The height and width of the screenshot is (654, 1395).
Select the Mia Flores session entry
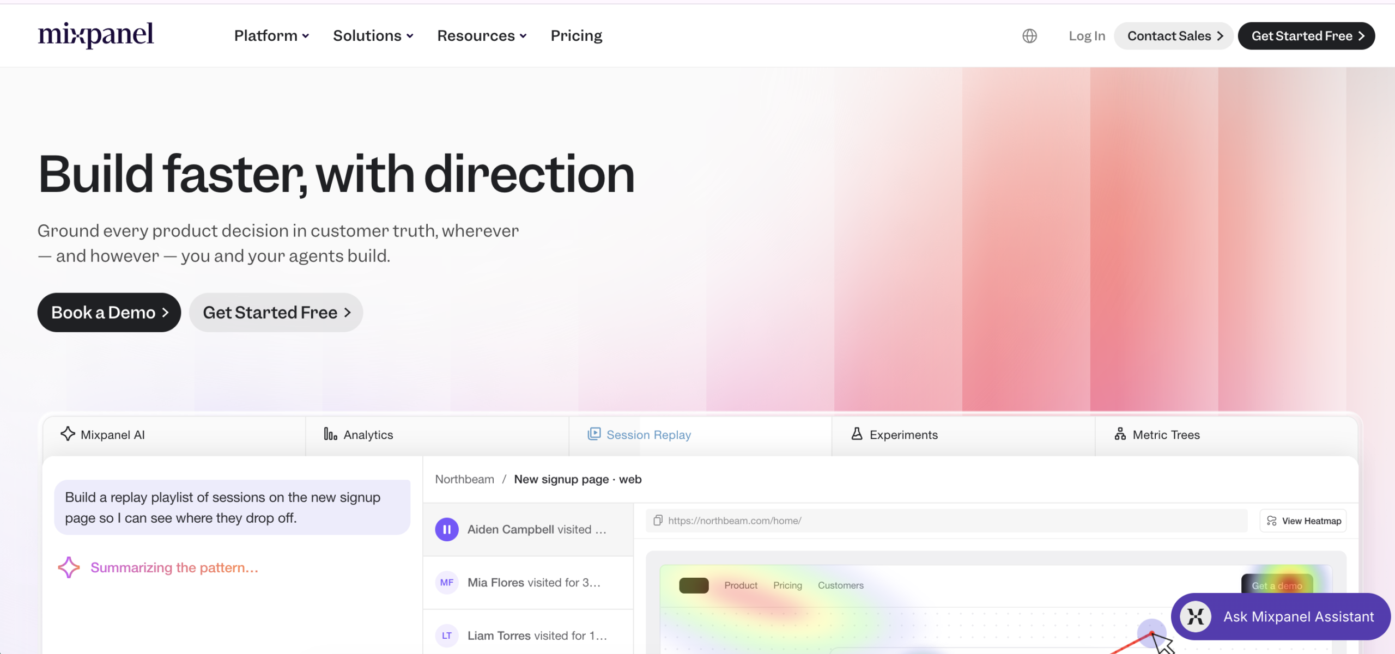[x=528, y=583]
